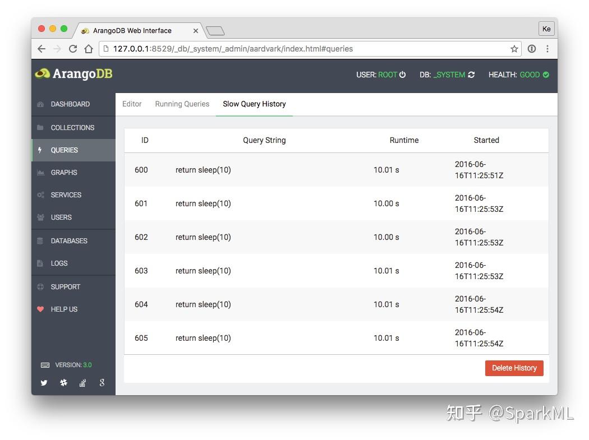Click the keyboard shortcuts icon near Version
The image size is (589, 440).
[x=45, y=365]
